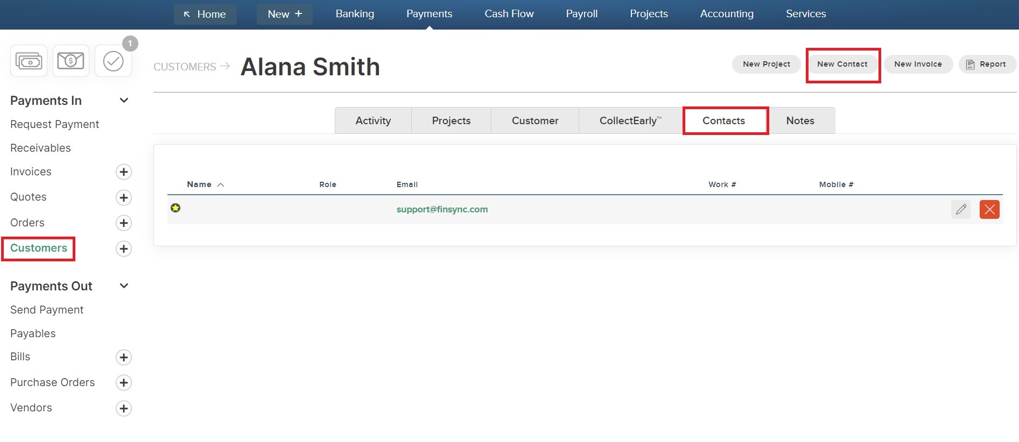Open Request Payment in sidebar

pyautogui.click(x=54, y=124)
